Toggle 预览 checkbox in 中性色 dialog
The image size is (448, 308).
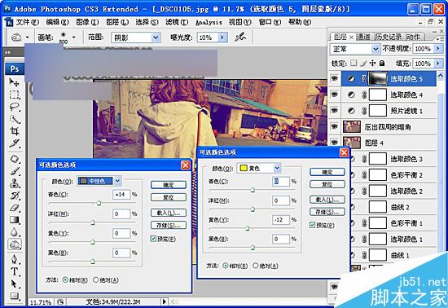click(x=153, y=239)
